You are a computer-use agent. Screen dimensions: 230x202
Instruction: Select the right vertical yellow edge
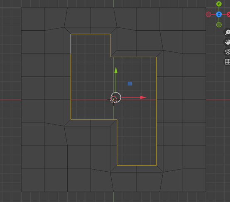tap(157, 111)
